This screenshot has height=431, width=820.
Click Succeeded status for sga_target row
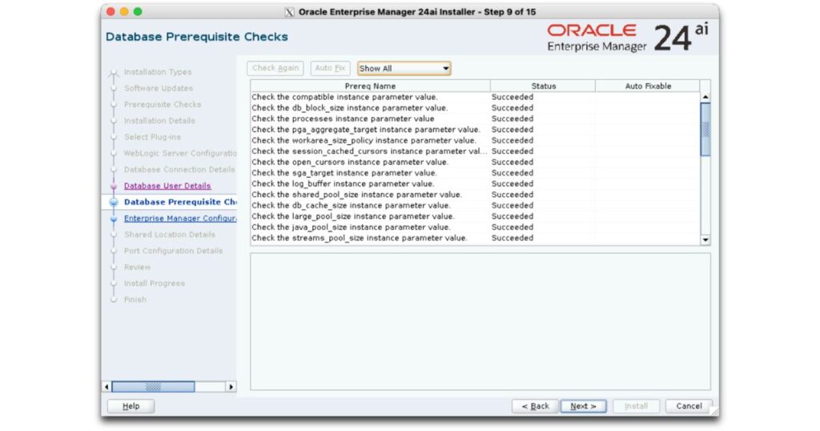[x=512, y=172]
